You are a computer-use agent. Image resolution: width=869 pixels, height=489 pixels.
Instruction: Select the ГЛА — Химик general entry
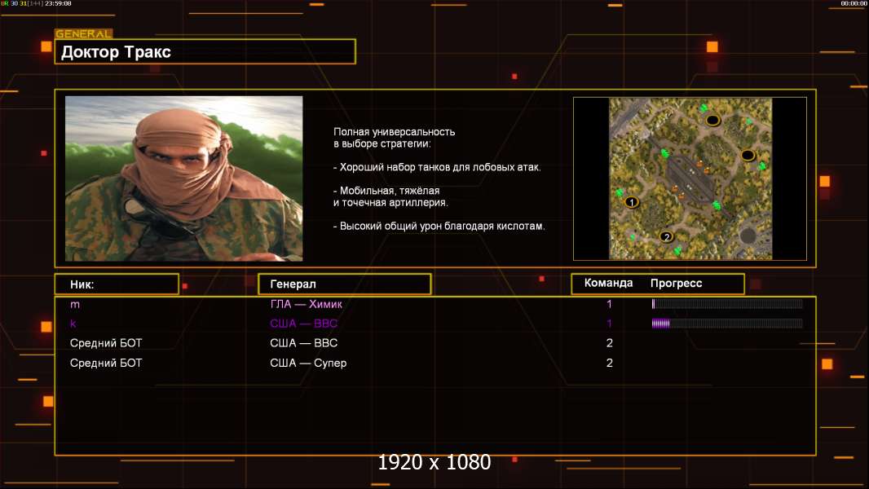click(x=307, y=304)
